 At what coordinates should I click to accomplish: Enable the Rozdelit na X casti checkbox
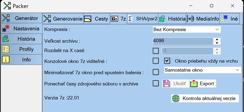coord(156,51)
